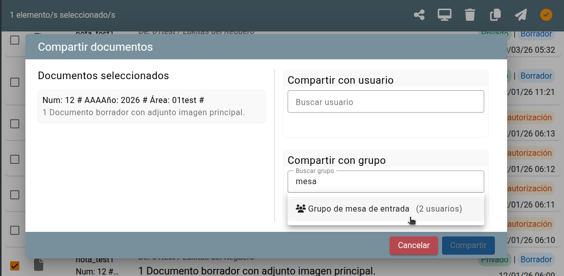
Task: Click the group people icon in the suggestion
Action: point(300,209)
